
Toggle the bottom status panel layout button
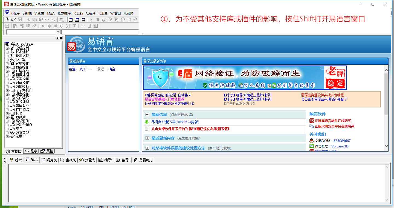click(77, 19)
